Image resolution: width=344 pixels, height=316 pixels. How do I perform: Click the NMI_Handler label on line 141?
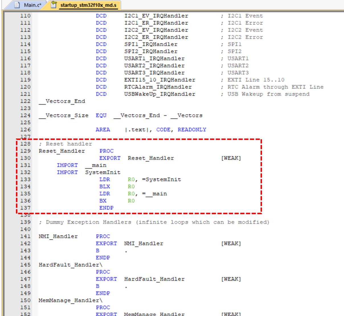tap(58, 236)
